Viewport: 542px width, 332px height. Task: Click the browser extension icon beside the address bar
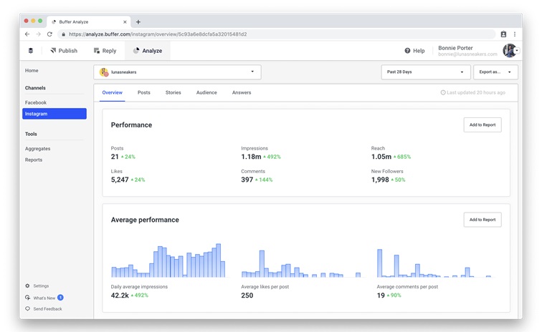tap(503, 34)
